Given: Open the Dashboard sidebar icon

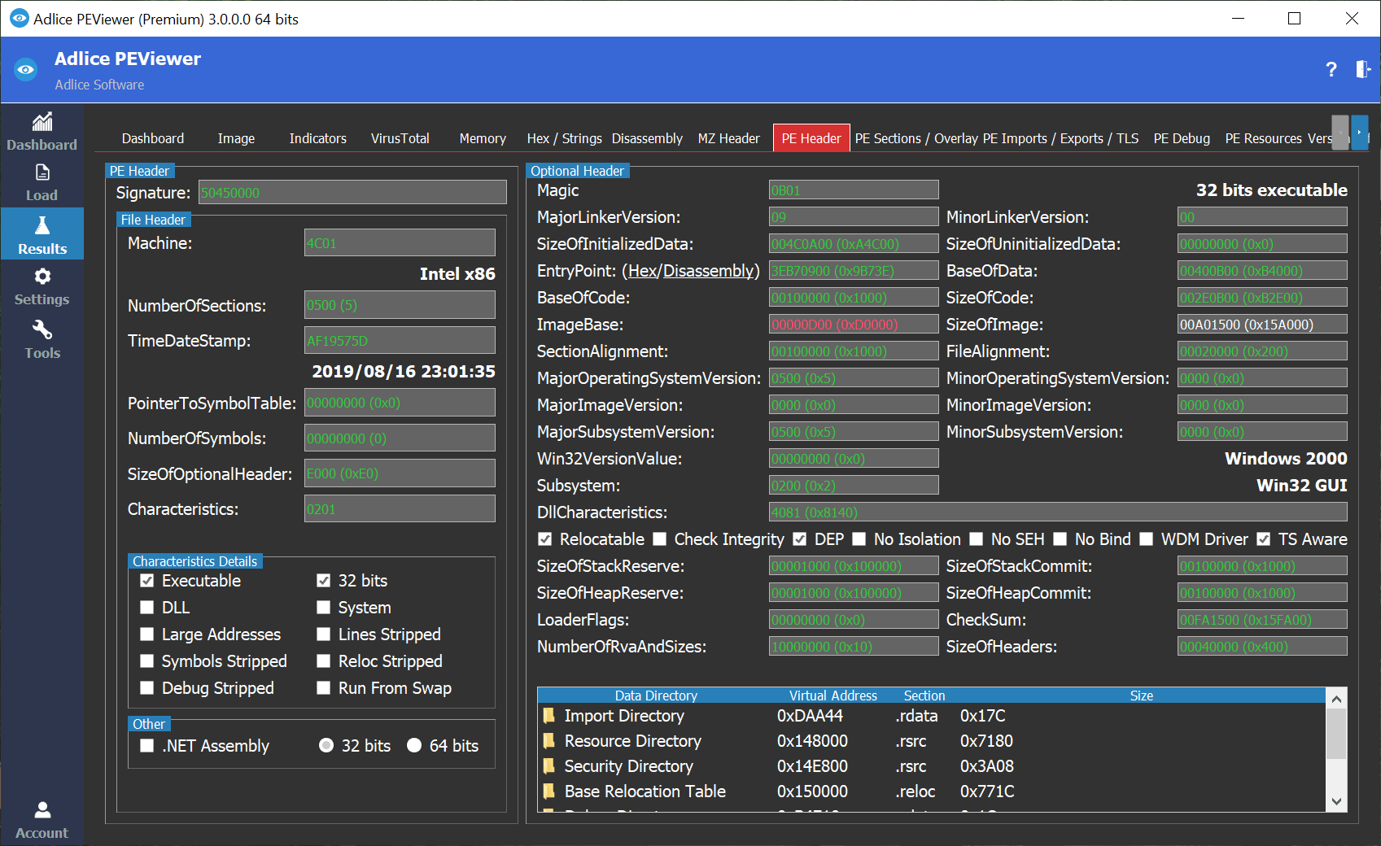Looking at the screenshot, I should 42,123.
